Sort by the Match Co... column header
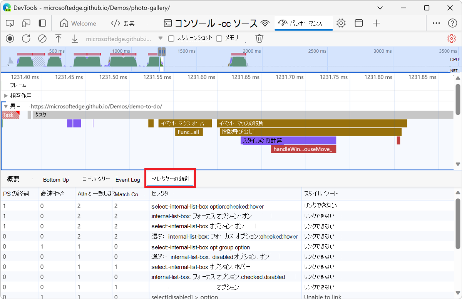Screen dimensions: 462x299 [129, 194]
